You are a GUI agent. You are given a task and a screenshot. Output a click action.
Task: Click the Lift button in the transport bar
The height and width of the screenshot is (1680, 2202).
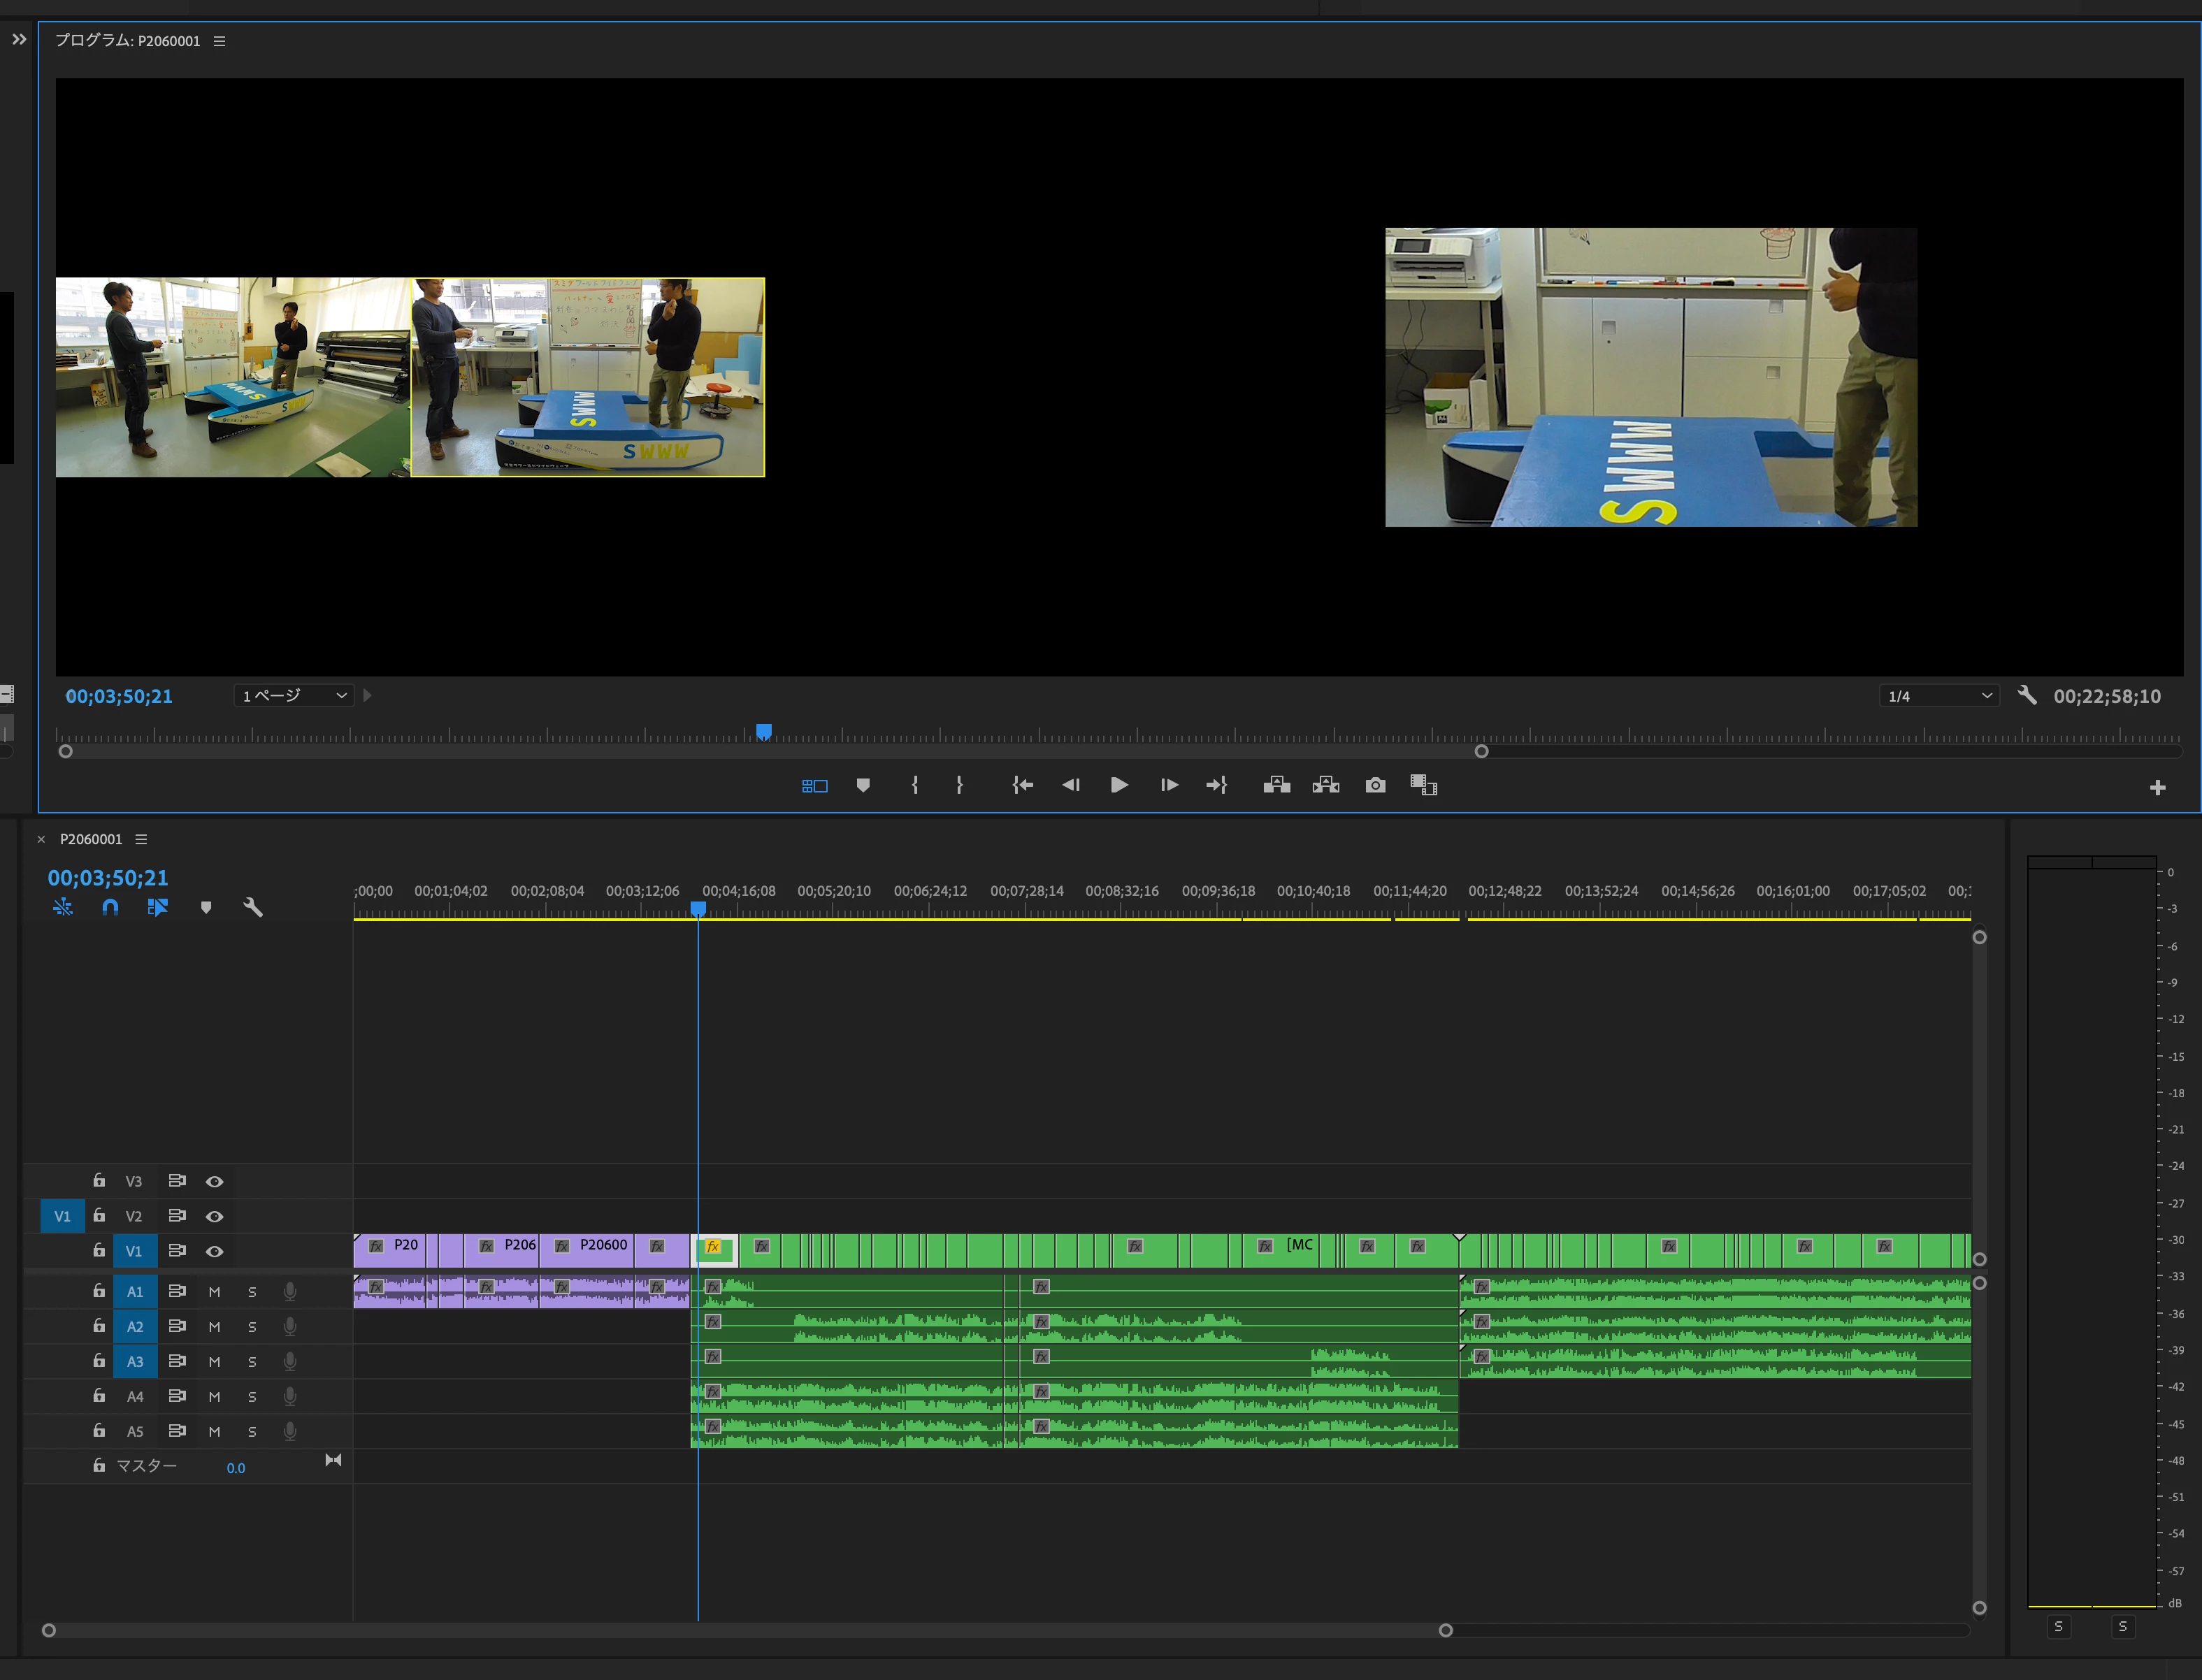pos(1276,786)
